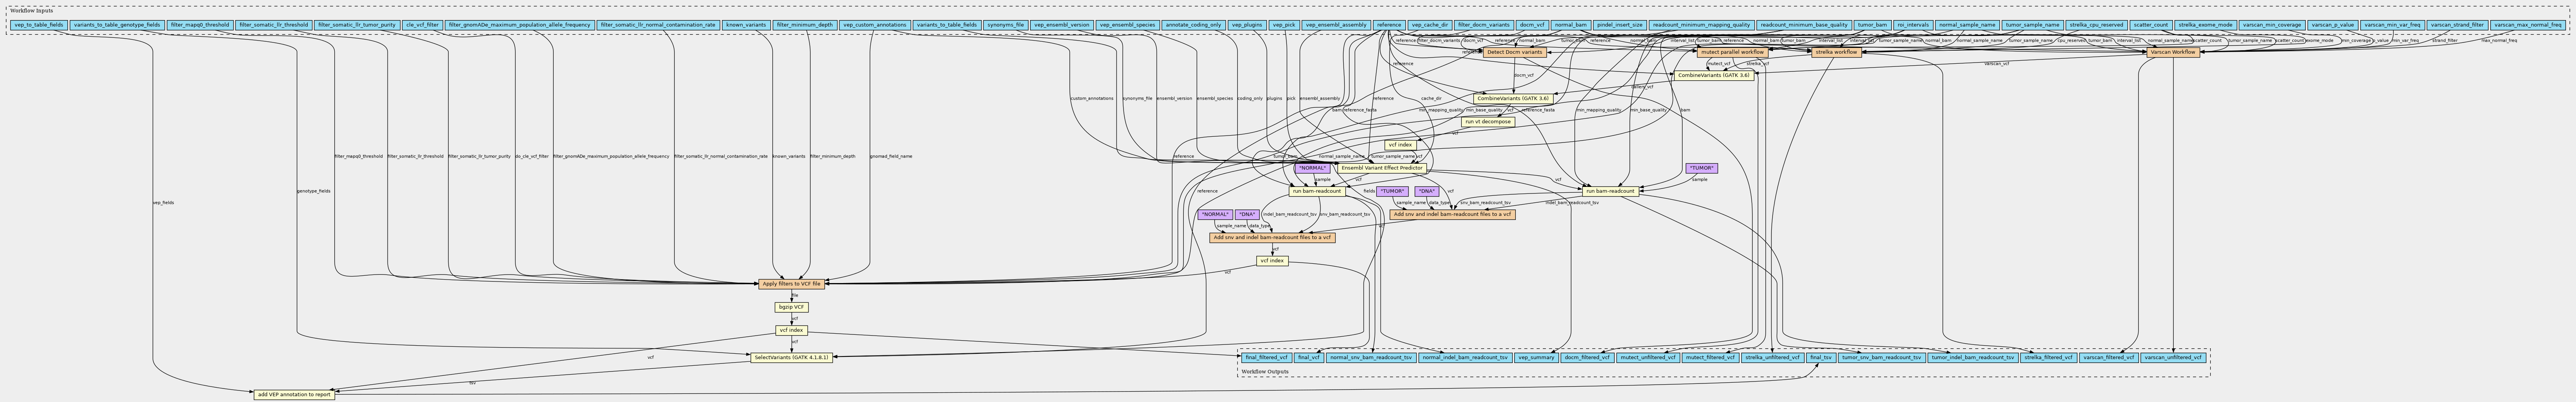Select the final_tsv output node
The width and height of the screenshot is (2576, 402).
[1821, 357]
